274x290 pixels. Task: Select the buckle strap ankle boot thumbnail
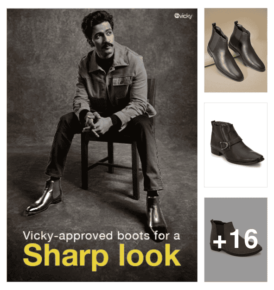(x=236, y=145)
